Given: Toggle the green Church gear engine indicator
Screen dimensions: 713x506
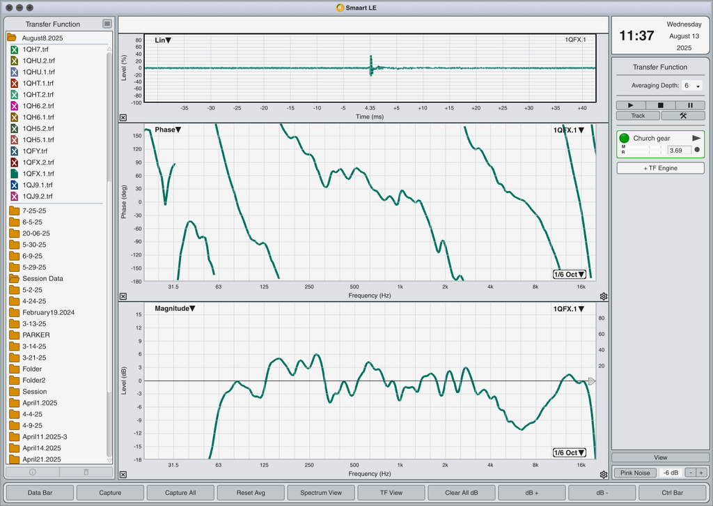Looking at the screenshot, I should pyautogui.click(x=625, y=138).
